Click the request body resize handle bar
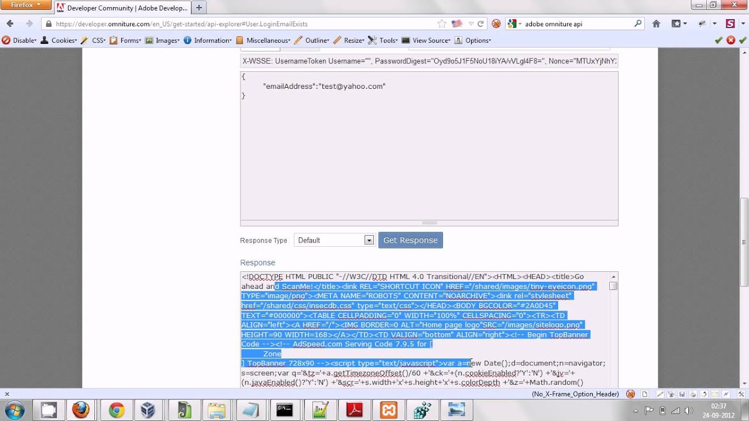749x421 pixels. tap(429, 223)
